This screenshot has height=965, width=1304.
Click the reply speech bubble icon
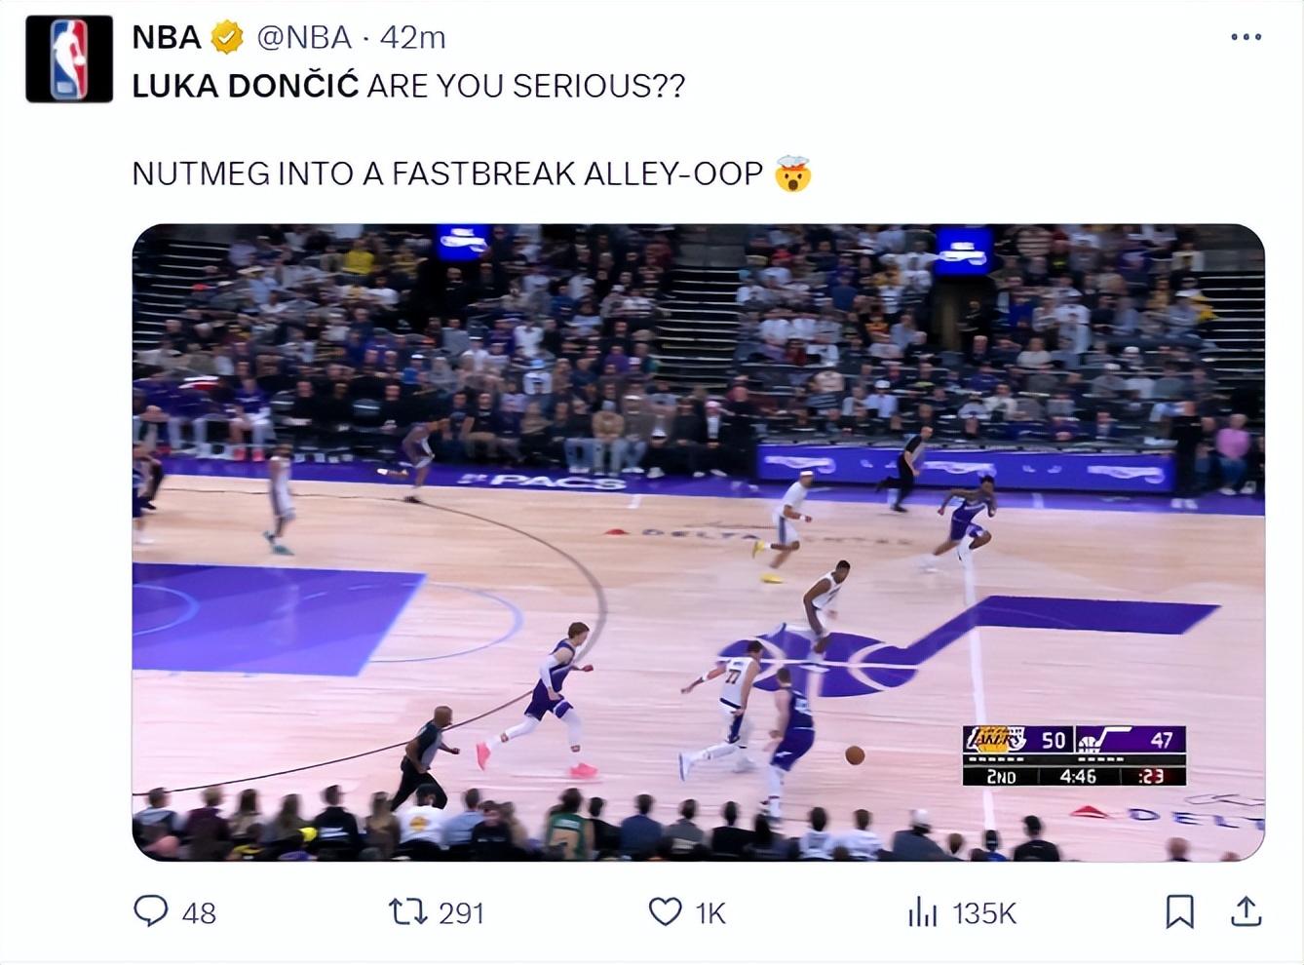coord(150,911)
